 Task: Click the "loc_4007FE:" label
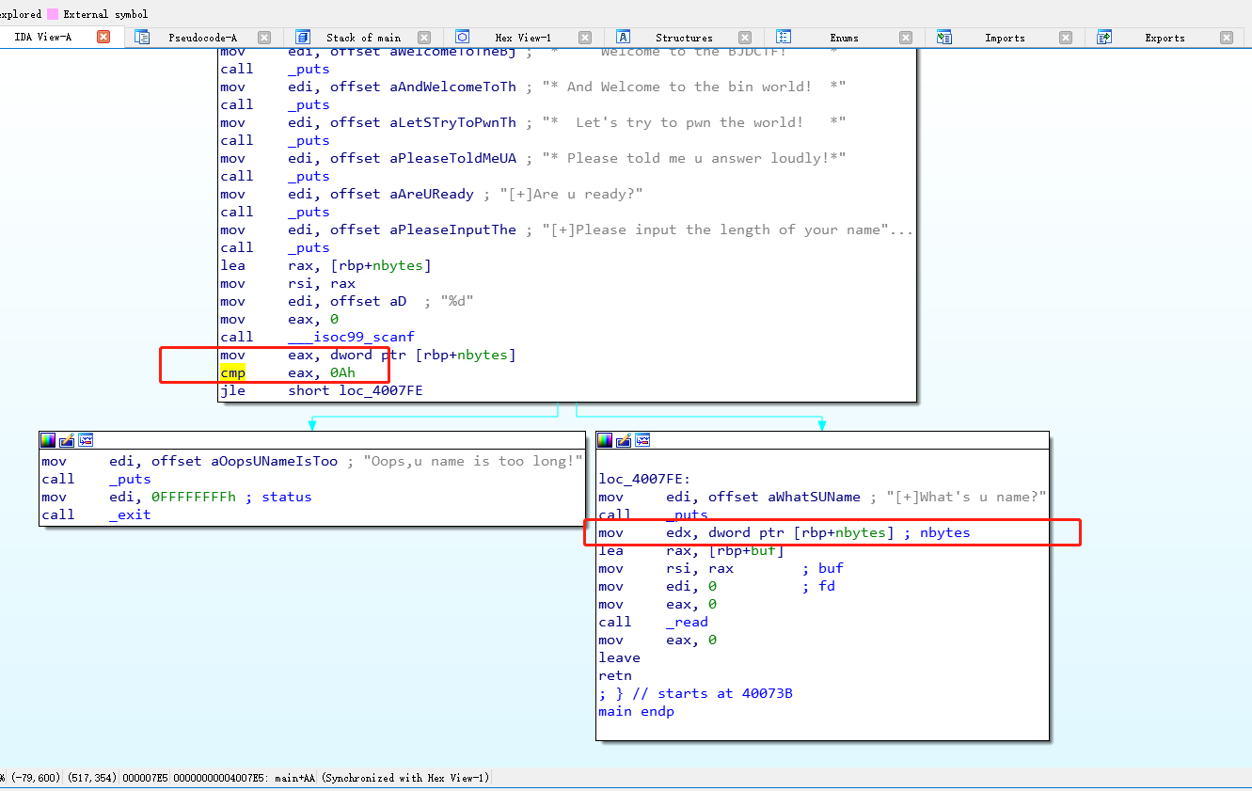tap(645, 479)
